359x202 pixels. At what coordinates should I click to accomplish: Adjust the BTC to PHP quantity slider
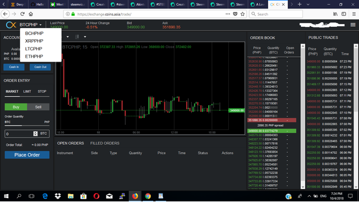click(x=27, y=125)
